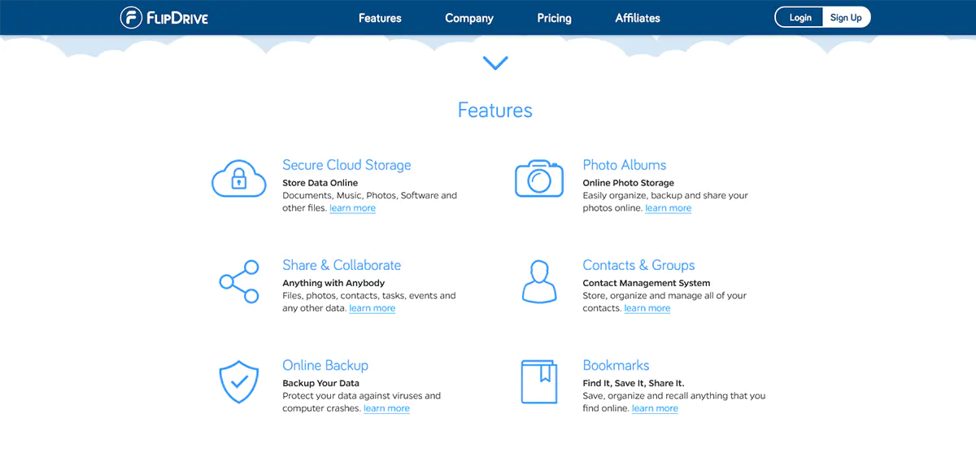The image size is (976, 457).
Task: Open the Bookmarks heading link
Action: tap(616, 365)
